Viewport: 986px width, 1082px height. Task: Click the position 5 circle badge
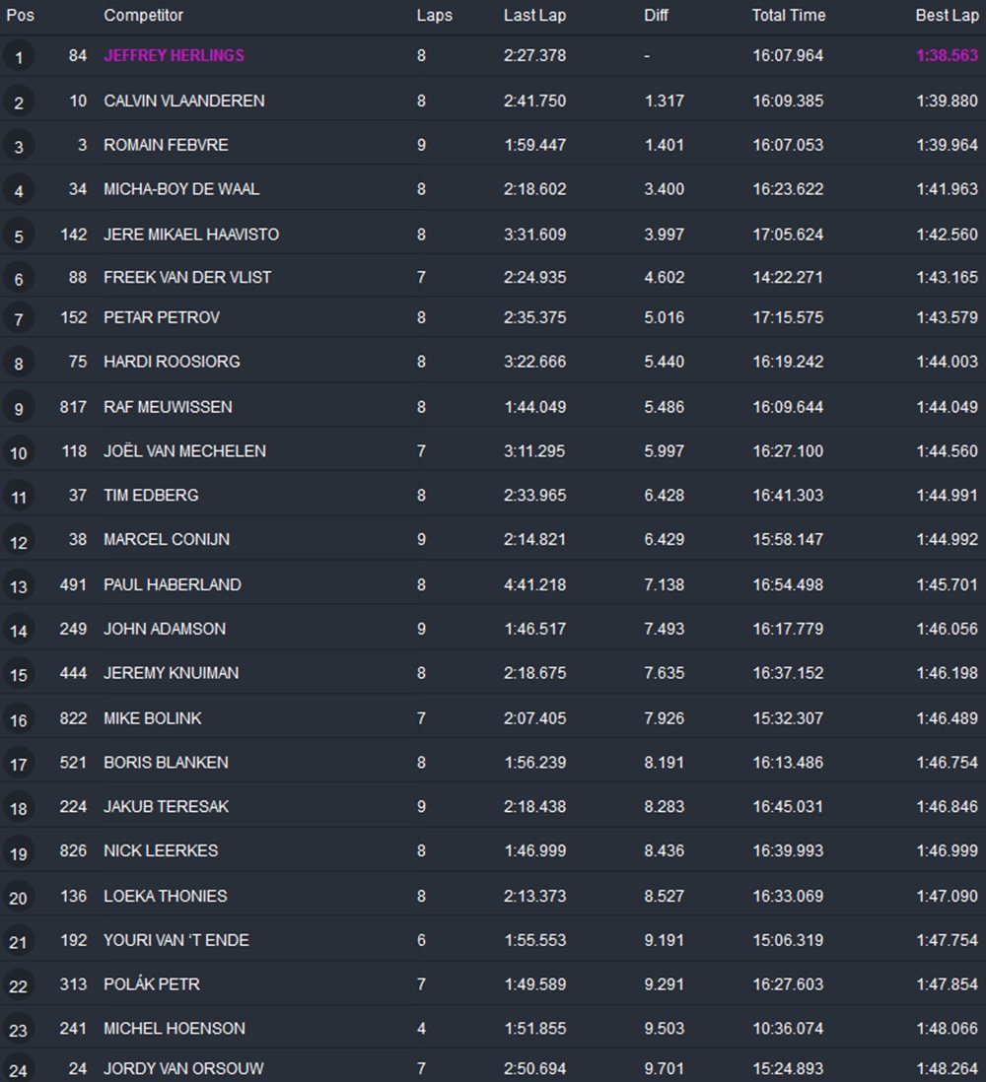click(x=18, y=236)
